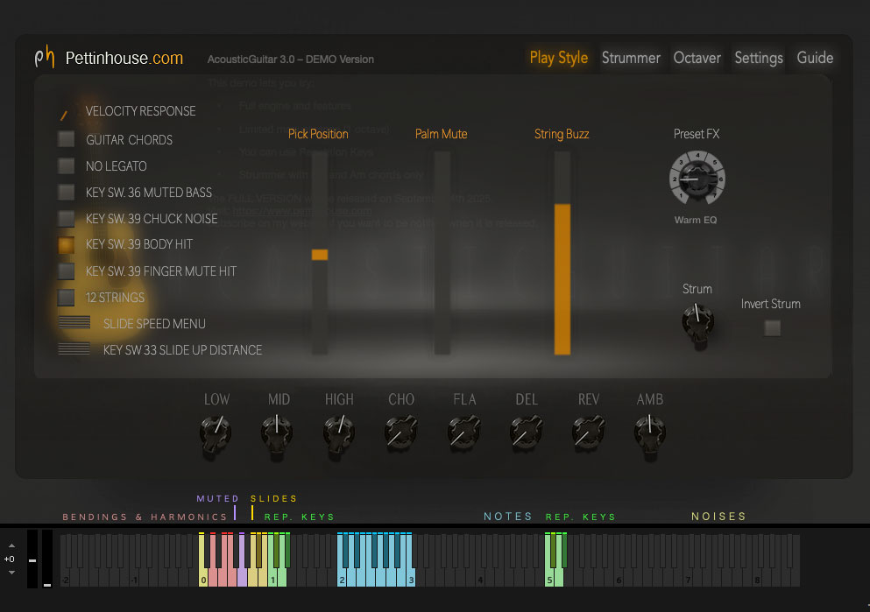Click the green C5 rep. key
Screen dimensions: 870x612
[549, 578]
